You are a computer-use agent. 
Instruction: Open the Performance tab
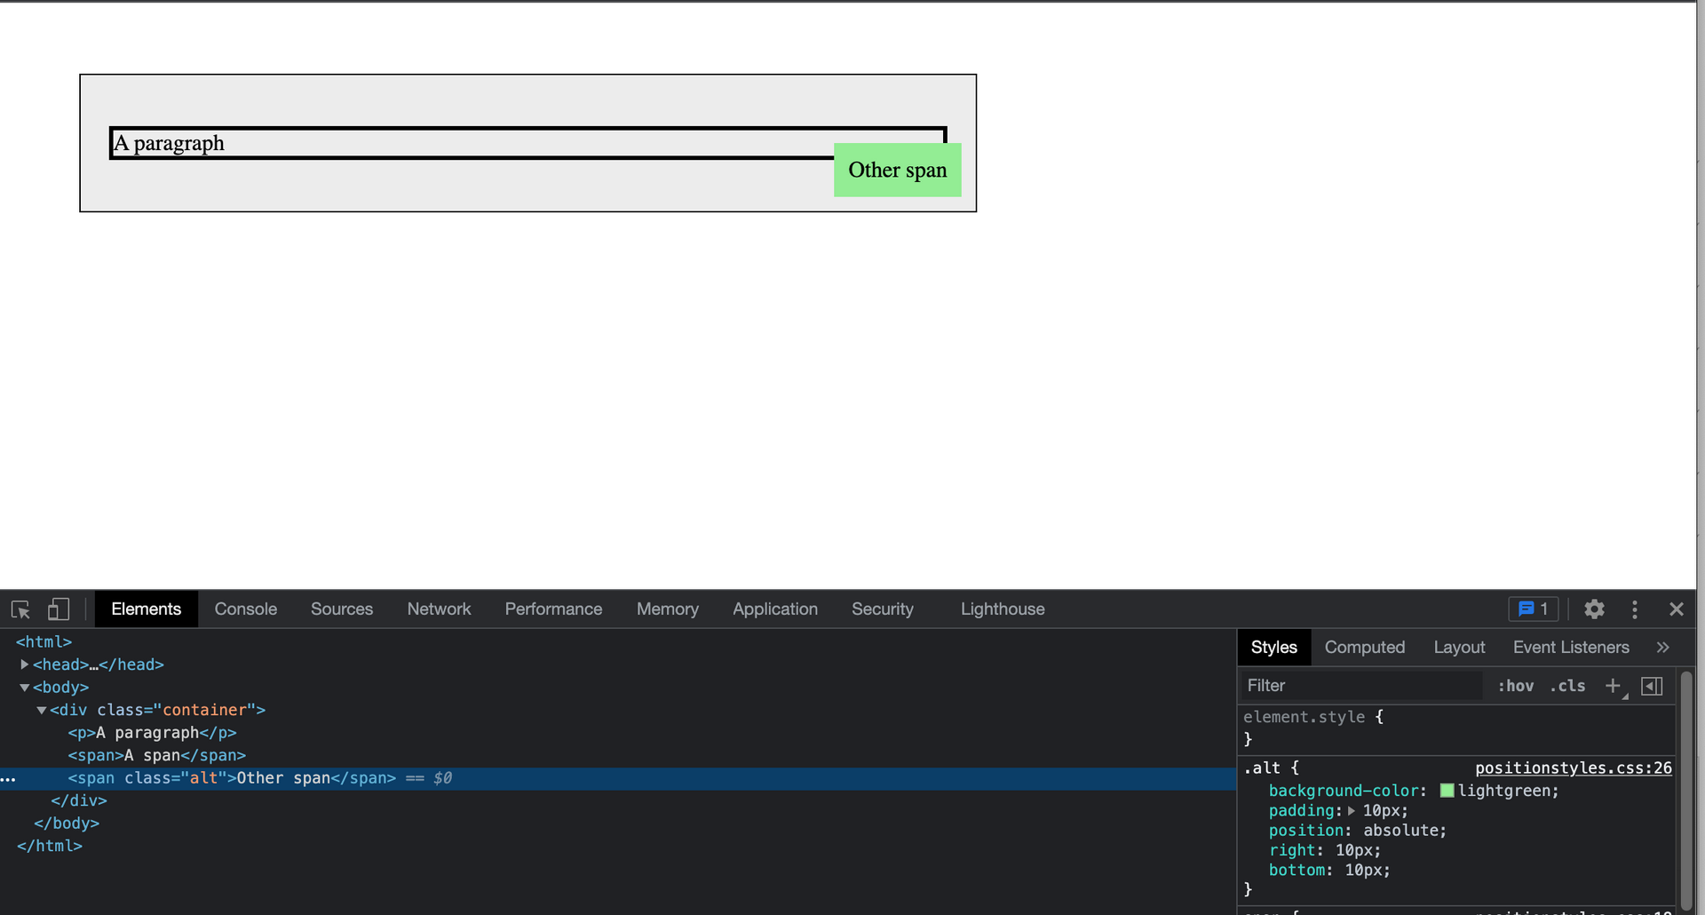pos(553,609)
